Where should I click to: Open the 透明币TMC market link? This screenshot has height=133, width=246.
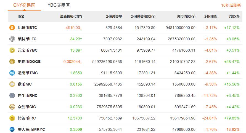coord(28,73)
